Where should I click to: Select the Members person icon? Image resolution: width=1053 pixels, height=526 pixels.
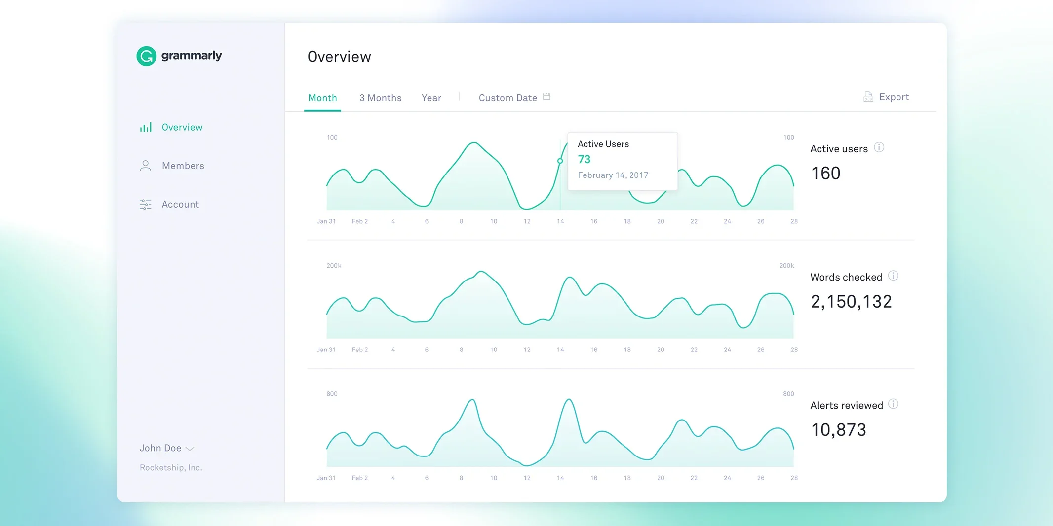pos(145,166)
